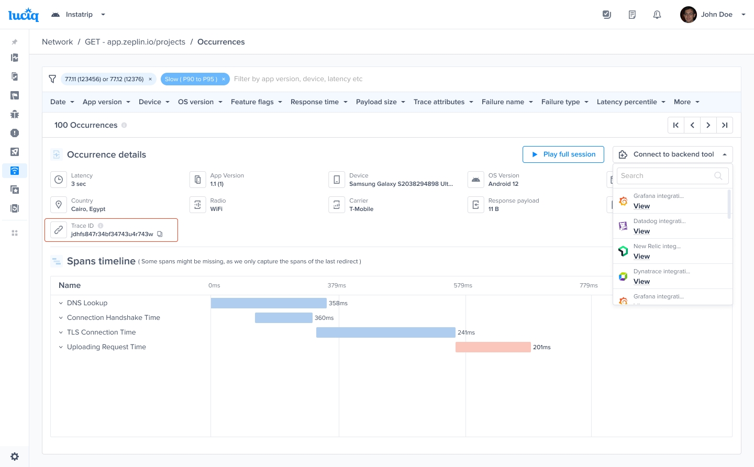Click Network in the breadcrumb
The height and width of the screenshot is (467, 754).
click(58, 42)
